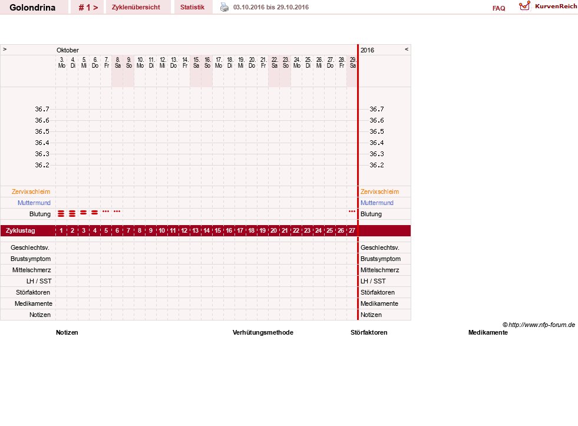Click the left Notizen row label
The height and width of the screenshot is (426, 578).
point(40,315)
